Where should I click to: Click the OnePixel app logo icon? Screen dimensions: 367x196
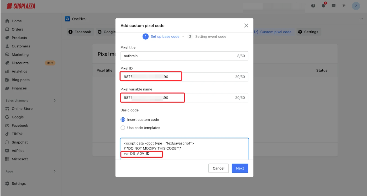[x=67, y=19]
